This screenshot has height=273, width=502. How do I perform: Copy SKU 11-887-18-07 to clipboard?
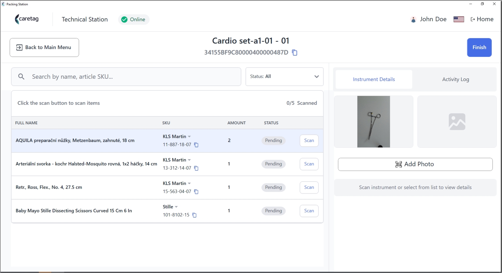point(196,145)
